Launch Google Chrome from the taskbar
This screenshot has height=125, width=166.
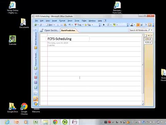(55, 122)
